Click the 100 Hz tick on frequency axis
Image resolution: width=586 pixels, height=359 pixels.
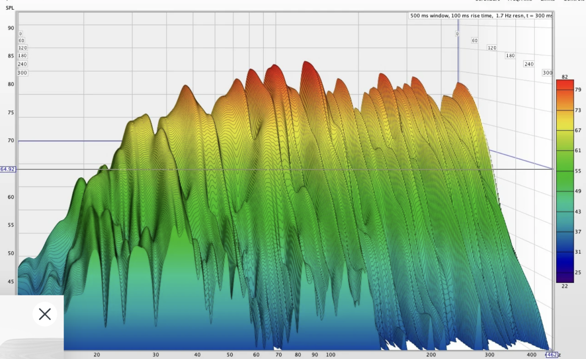[x=331, y=355]
